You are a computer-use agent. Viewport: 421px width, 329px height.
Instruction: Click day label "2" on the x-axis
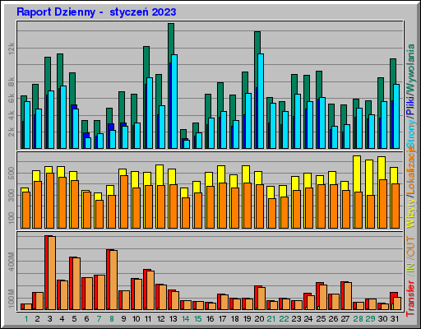click(x=37, y=319)
